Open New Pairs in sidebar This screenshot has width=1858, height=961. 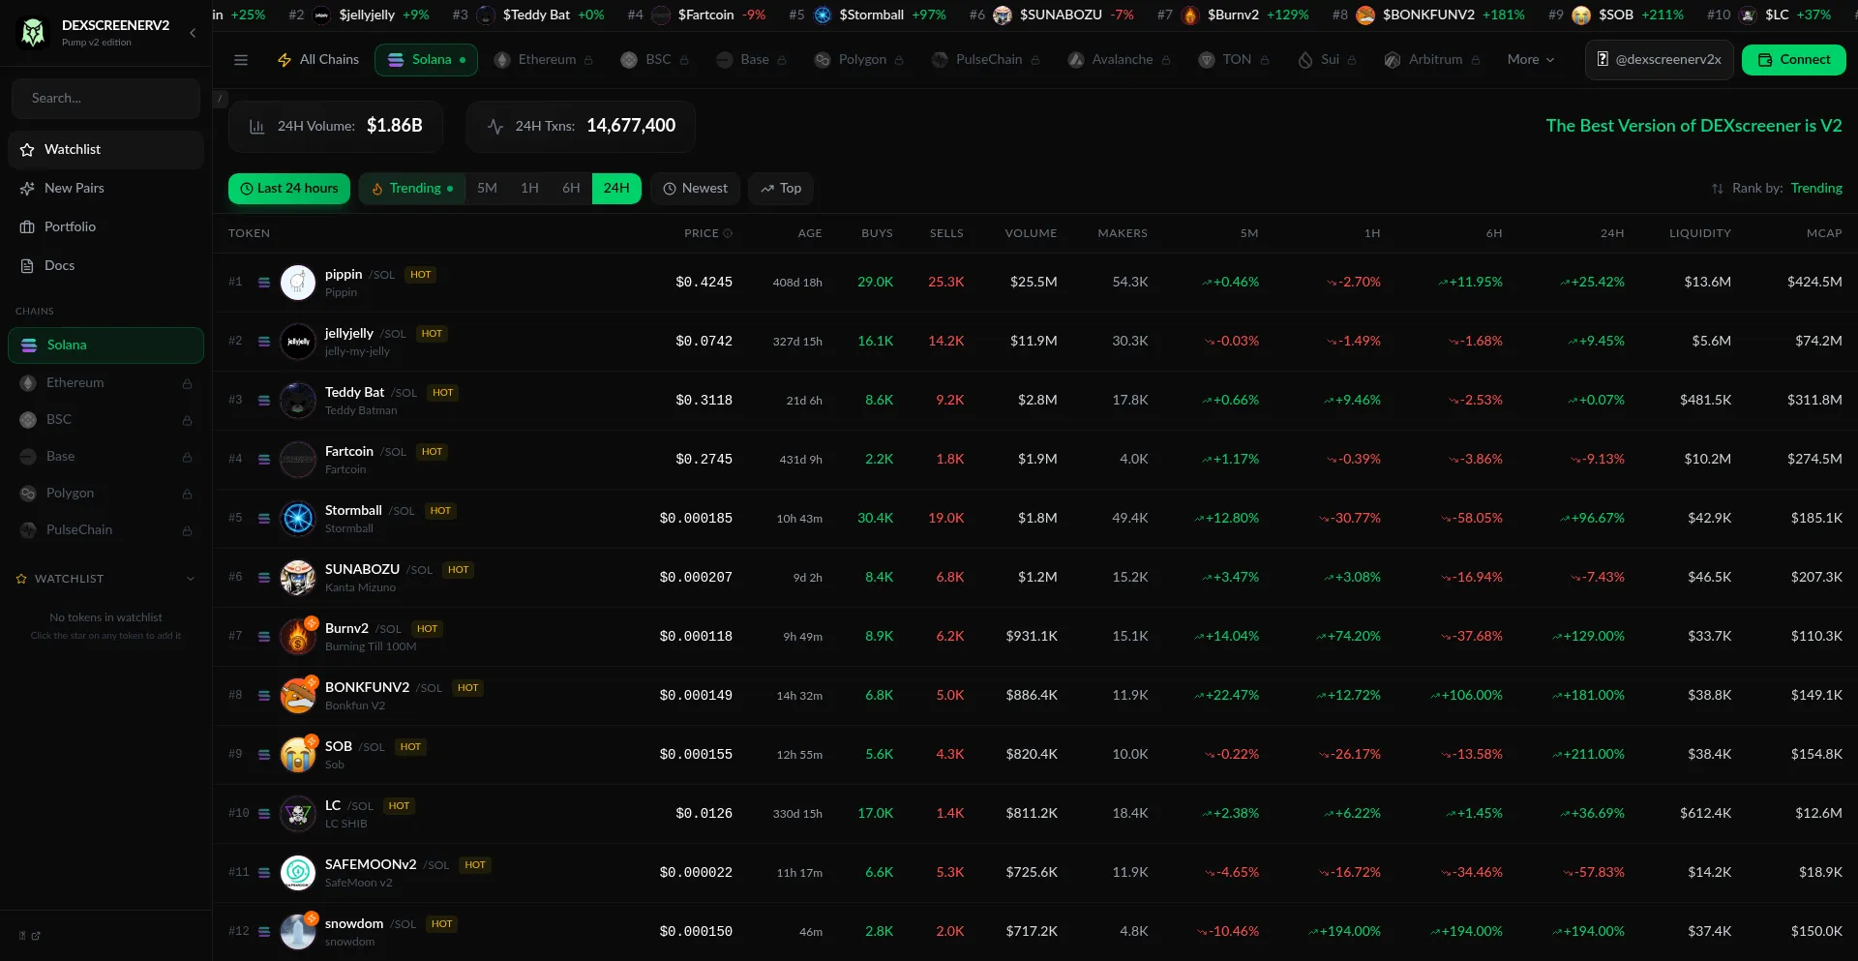coord(74,188)
